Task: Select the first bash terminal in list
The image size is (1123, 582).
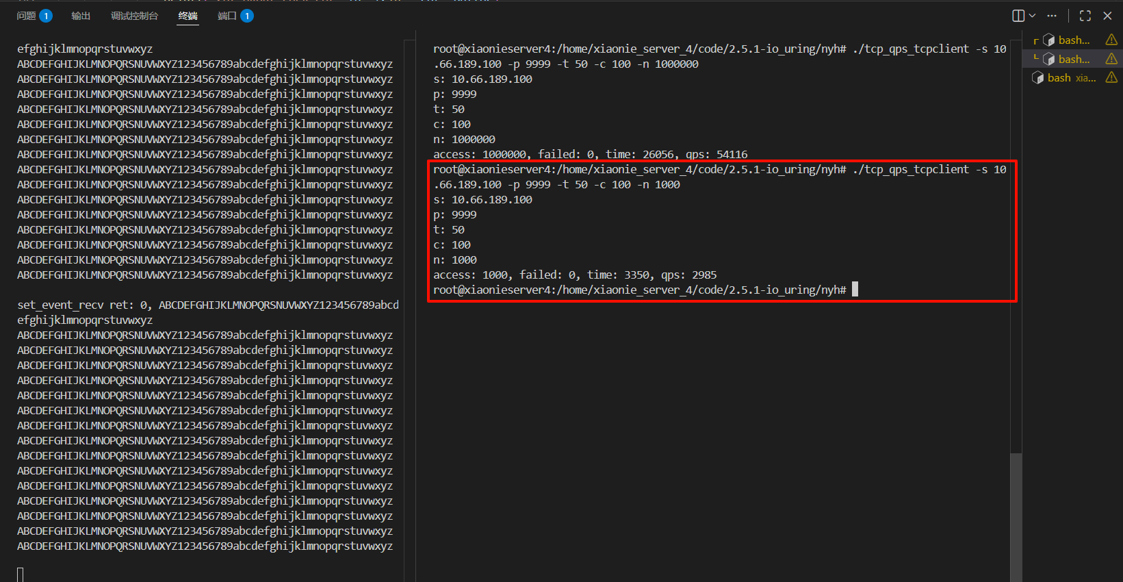Action: tap(1072, 40)
